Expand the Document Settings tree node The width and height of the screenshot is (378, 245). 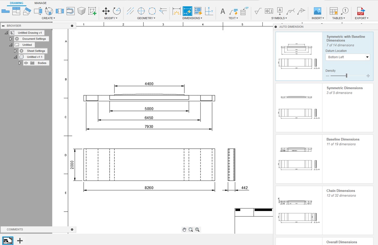pyautogui.click(x=11, y=39)
